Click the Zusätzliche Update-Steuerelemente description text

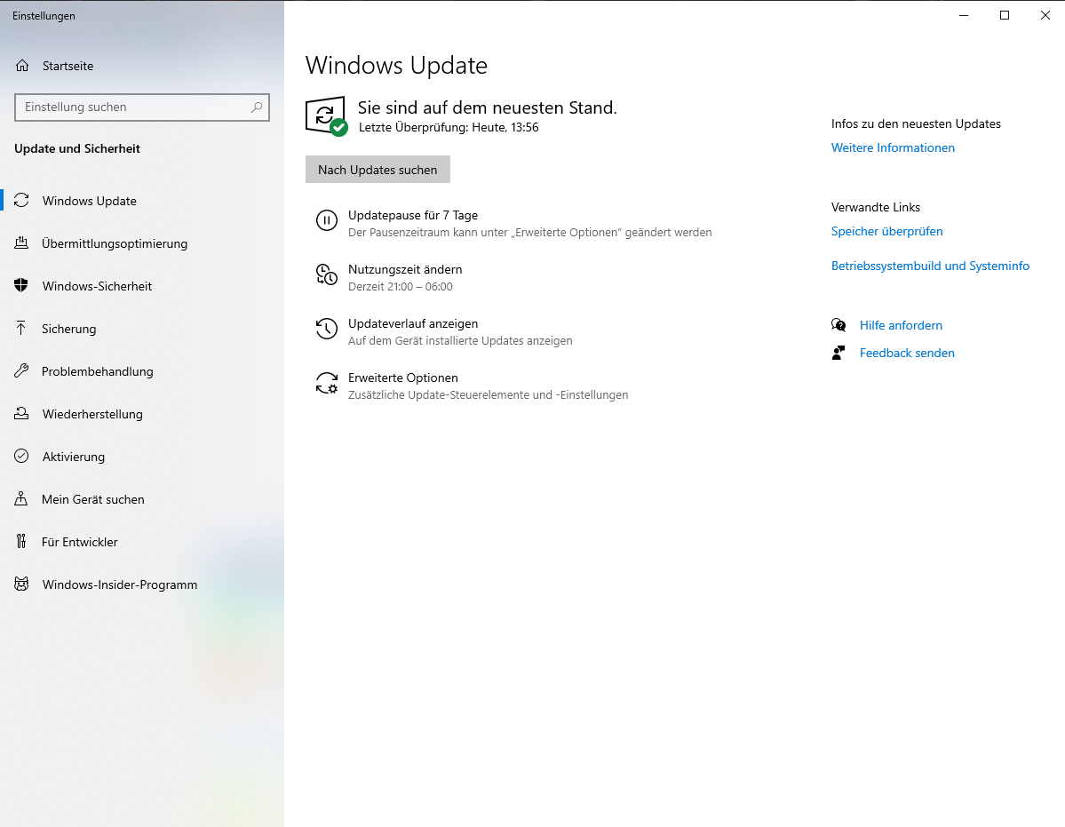point(488,395)
